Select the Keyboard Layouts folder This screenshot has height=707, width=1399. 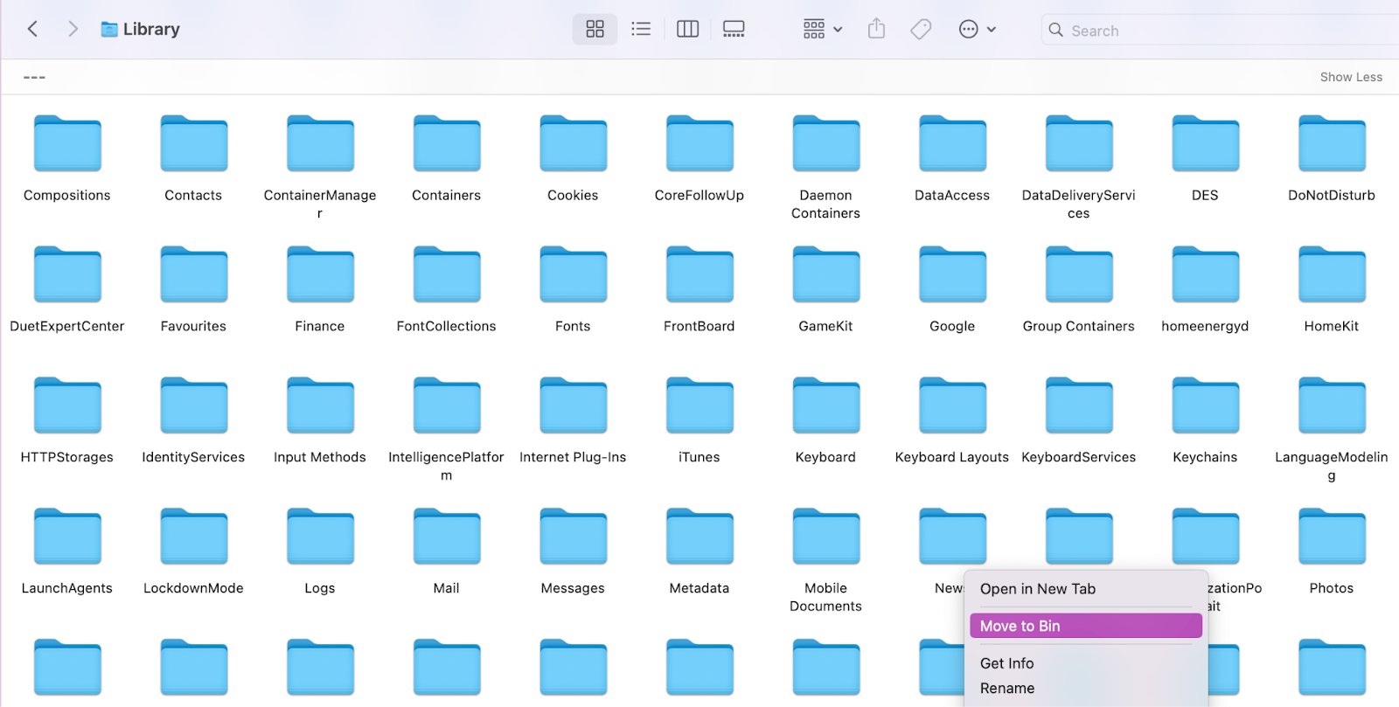click(x=952, y=406)
